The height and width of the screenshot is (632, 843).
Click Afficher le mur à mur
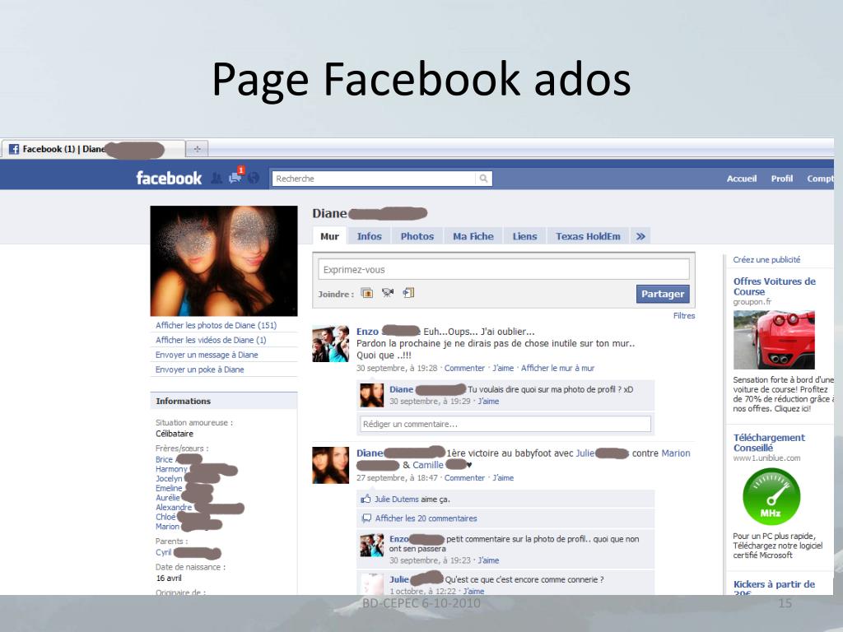click(557, 368)
